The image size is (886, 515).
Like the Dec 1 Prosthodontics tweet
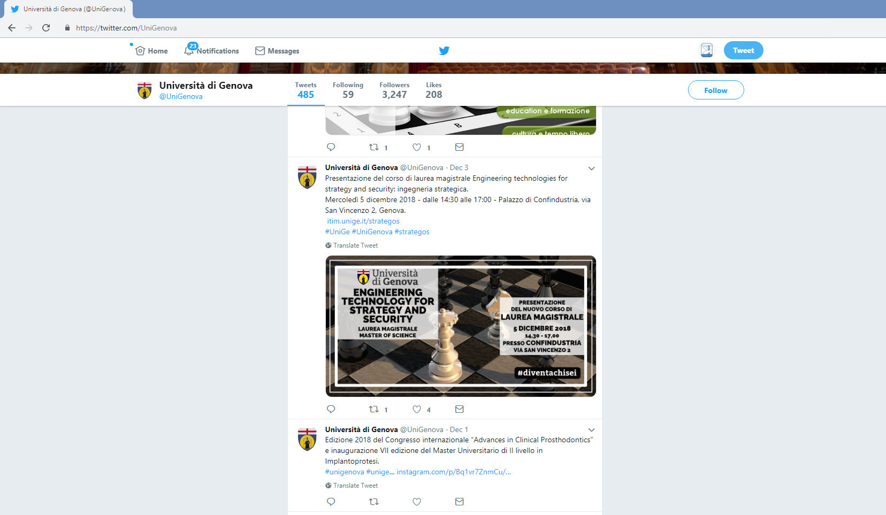417,502
